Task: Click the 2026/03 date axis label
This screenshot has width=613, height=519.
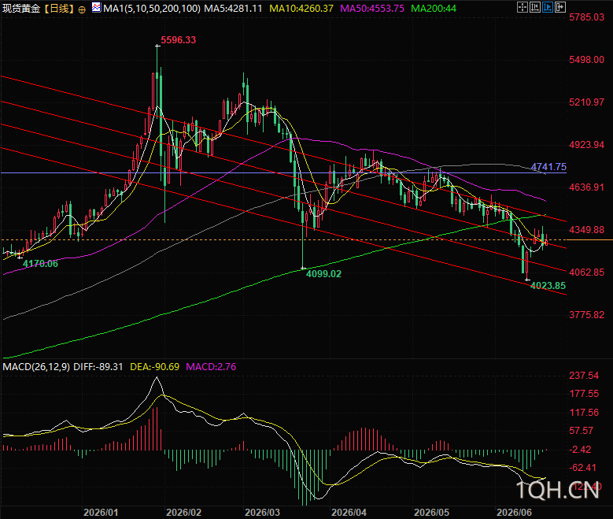Action: (262, 513)
